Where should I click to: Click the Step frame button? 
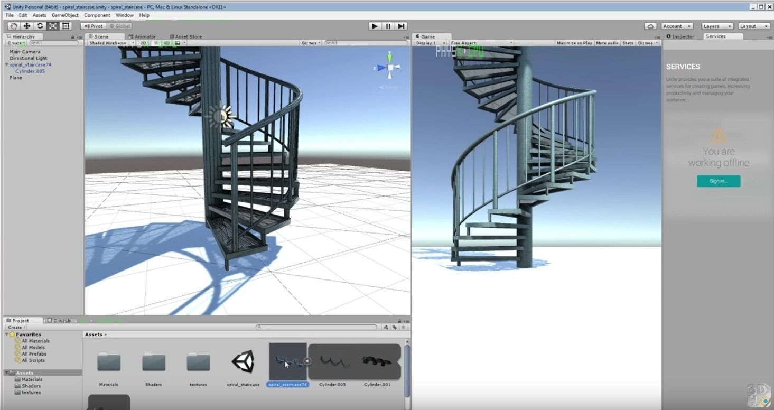coord(401,26)
